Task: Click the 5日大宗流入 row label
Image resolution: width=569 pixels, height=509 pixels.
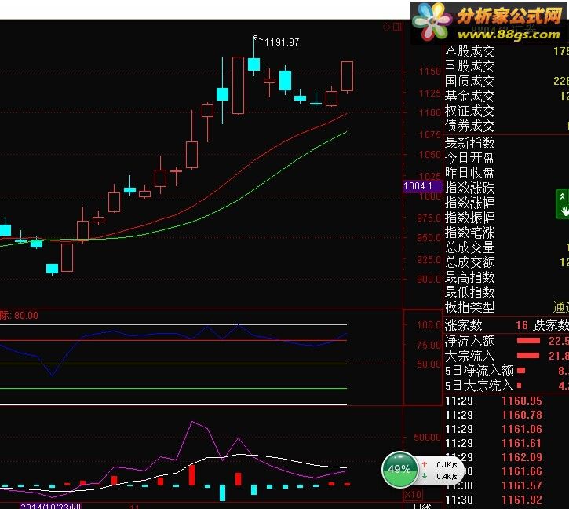Action: click(479, 386)
